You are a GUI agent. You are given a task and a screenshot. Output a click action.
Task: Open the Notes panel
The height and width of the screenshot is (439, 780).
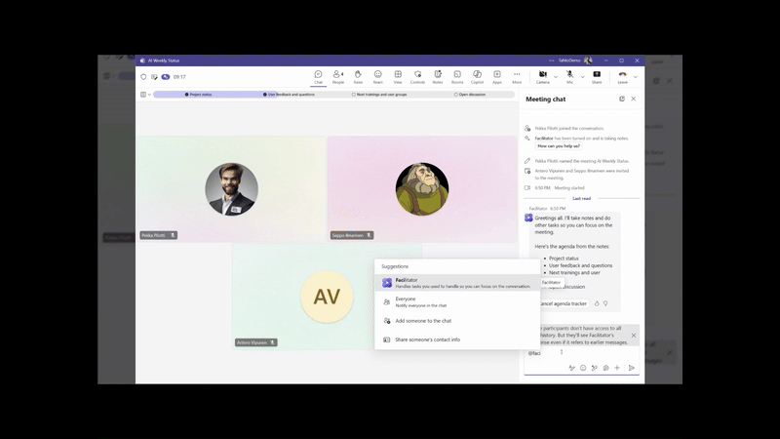(438, 76)
